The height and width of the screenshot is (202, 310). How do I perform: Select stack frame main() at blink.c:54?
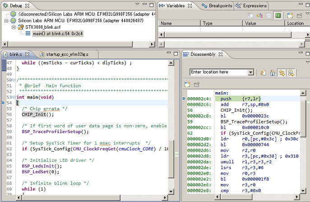tap(55, 34)
